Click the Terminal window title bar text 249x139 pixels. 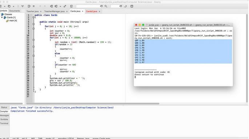189,25
